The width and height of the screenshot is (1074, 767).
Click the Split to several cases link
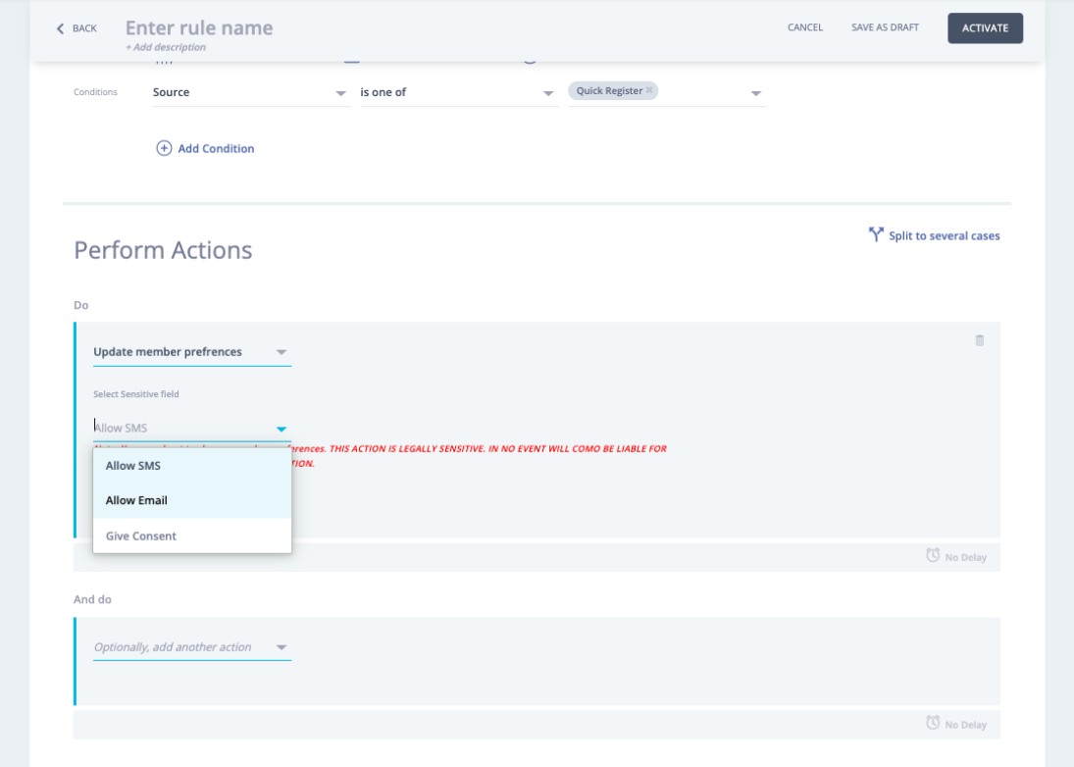click(944, 235)
